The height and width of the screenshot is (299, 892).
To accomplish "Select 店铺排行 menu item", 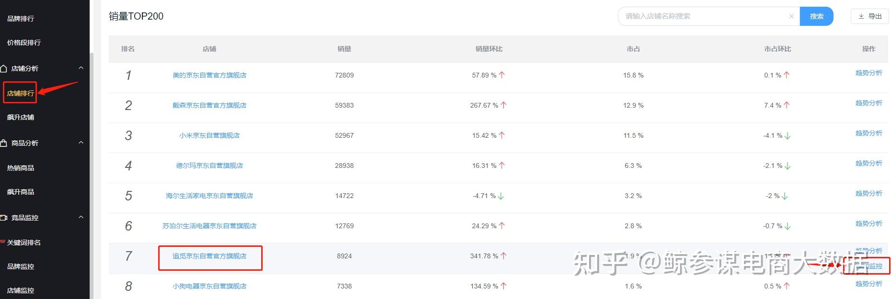I will point(21,93).
